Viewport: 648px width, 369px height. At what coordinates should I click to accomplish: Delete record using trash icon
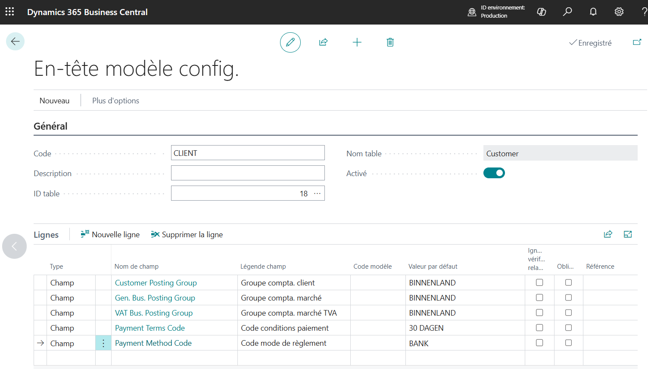point(390,42)
